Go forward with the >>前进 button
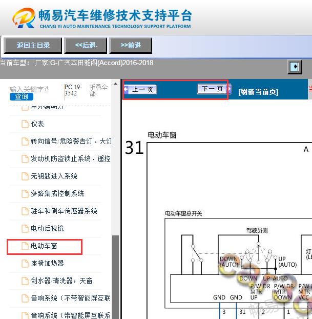Image resolution: width=312 pixels, height=319 pixels. pos(131,45)
